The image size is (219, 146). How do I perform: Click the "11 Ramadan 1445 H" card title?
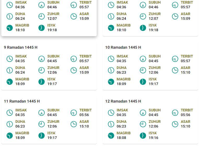coord(22,101)
